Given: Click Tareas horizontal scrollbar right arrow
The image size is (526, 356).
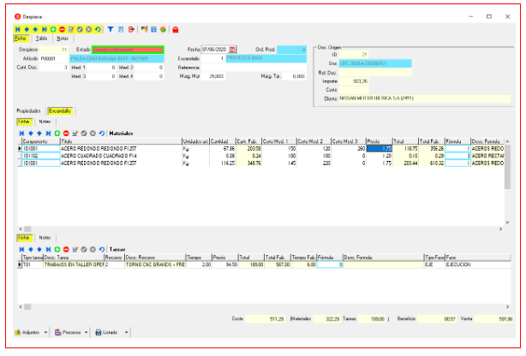Looking at the screenshot, I should [x=507, y=306].
